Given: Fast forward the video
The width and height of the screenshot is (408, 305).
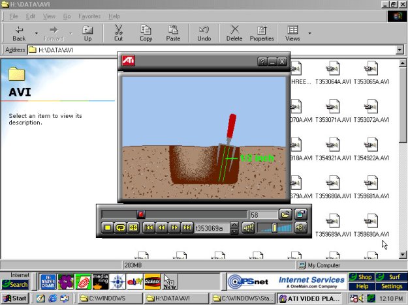Looking at the screenshot, I should point(174,227).
